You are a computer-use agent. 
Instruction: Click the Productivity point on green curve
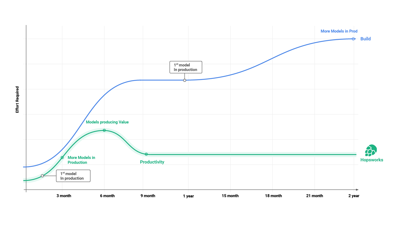(146, 154)
